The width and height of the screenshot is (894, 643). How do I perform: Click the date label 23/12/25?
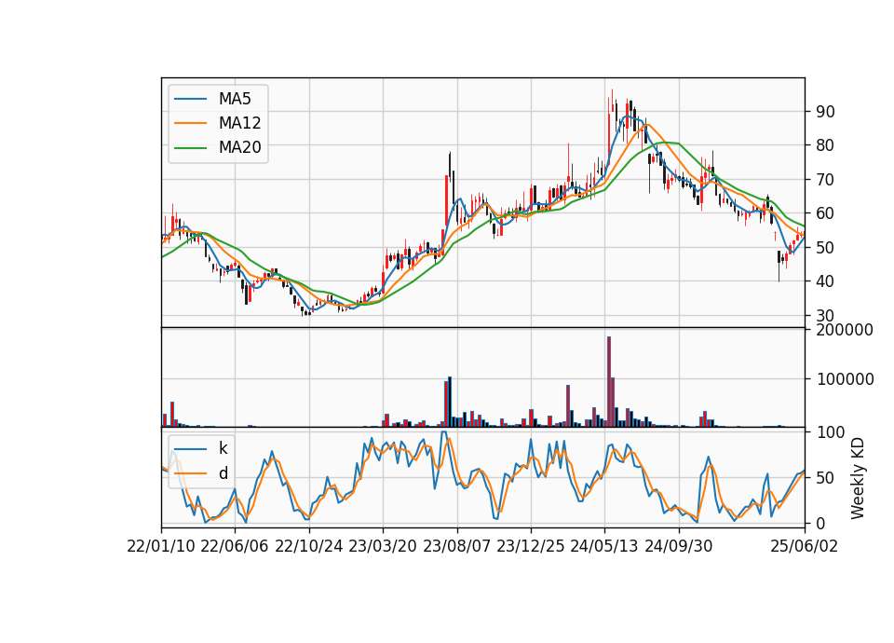coord(531,546)
